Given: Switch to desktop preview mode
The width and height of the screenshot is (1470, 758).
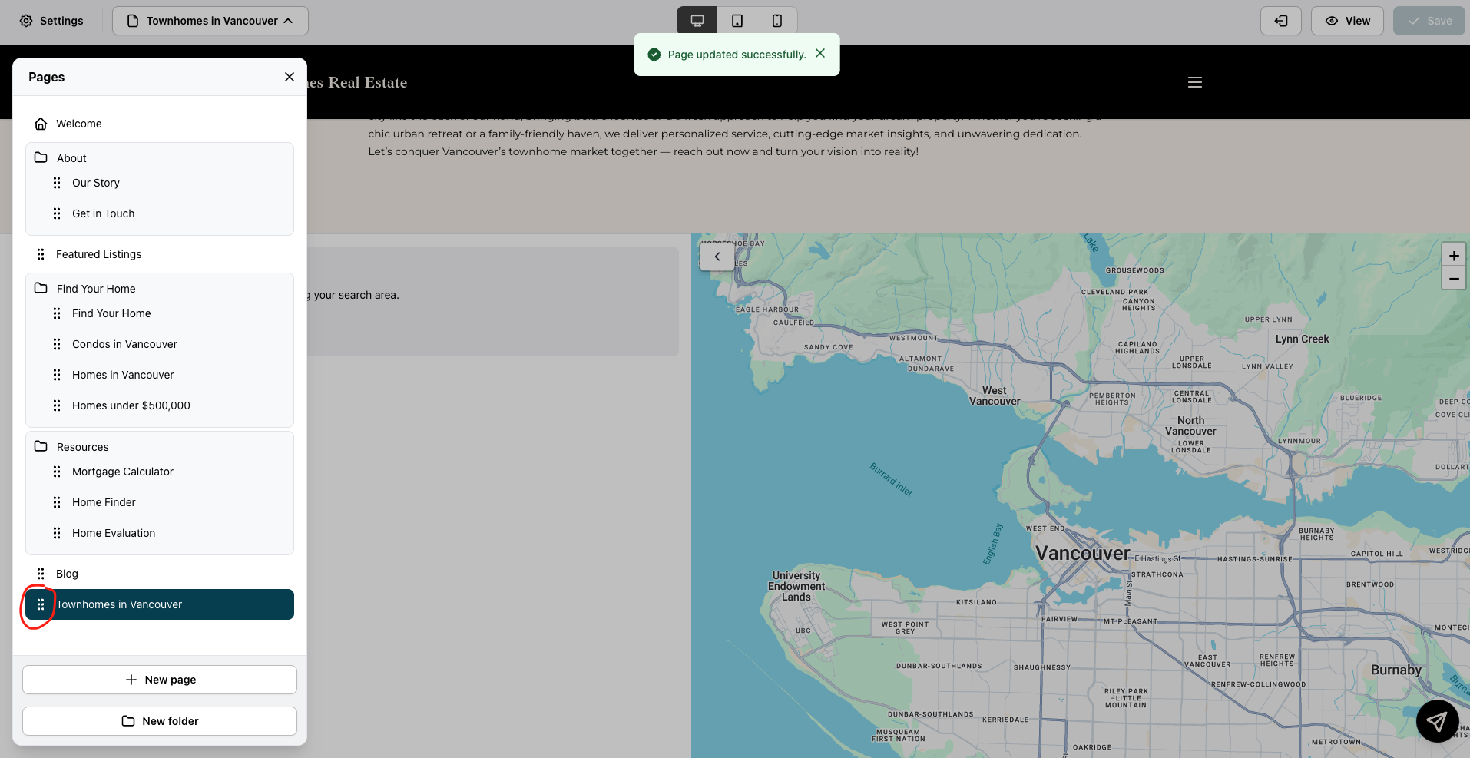Looking at the screenshot, I should (697, 21).
